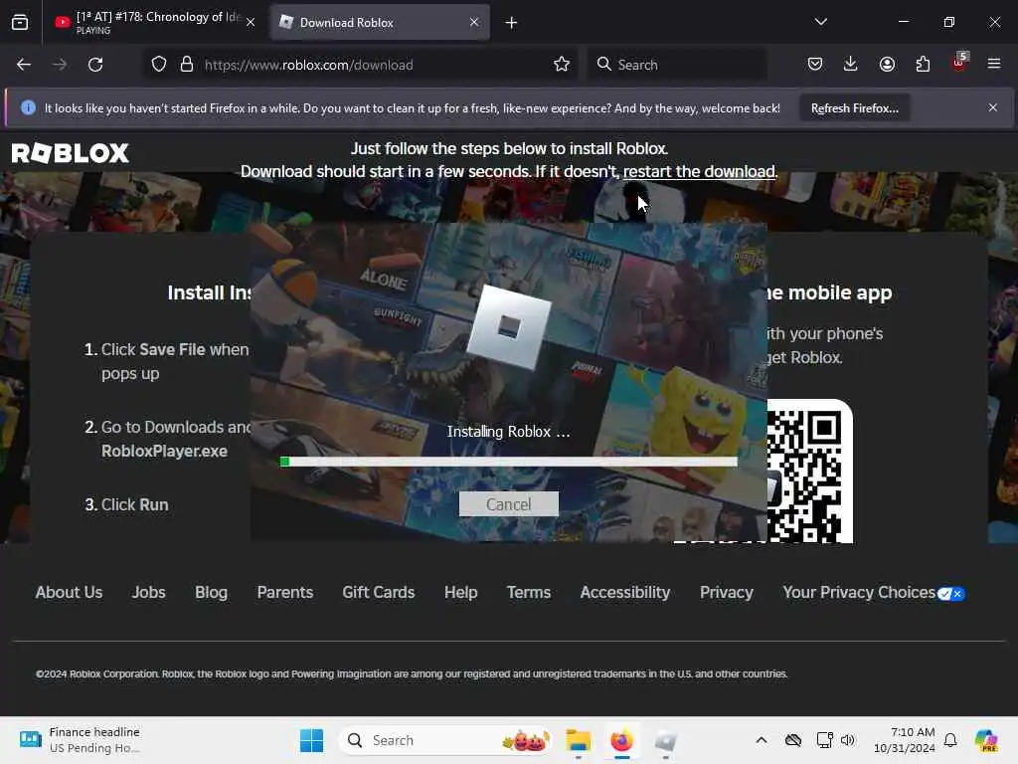Viewport: 1018px width, 764px height.
Task: Open the uBlock Origin extension icon
Action: (959, 63)
